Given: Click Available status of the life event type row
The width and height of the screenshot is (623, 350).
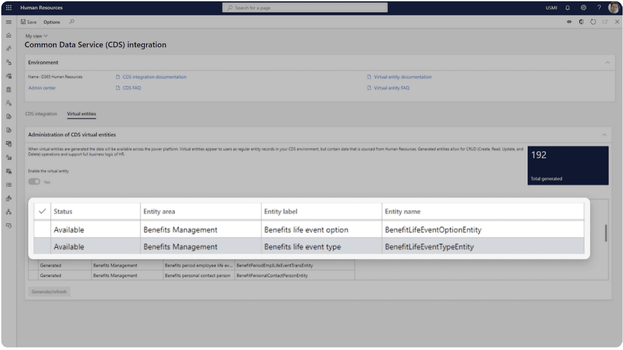Looking at the screenshot, I should [96, 247].
